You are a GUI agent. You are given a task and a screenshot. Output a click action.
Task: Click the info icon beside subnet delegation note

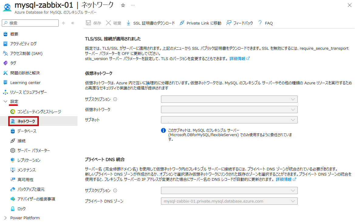click(x=163, y=130)
